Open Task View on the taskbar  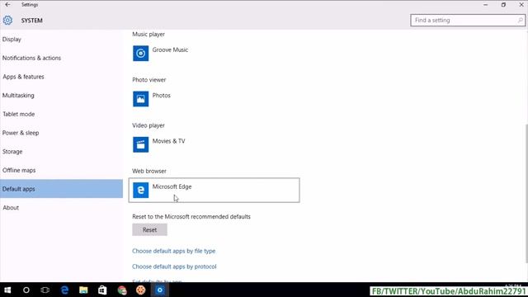click(x=45, y=290)
